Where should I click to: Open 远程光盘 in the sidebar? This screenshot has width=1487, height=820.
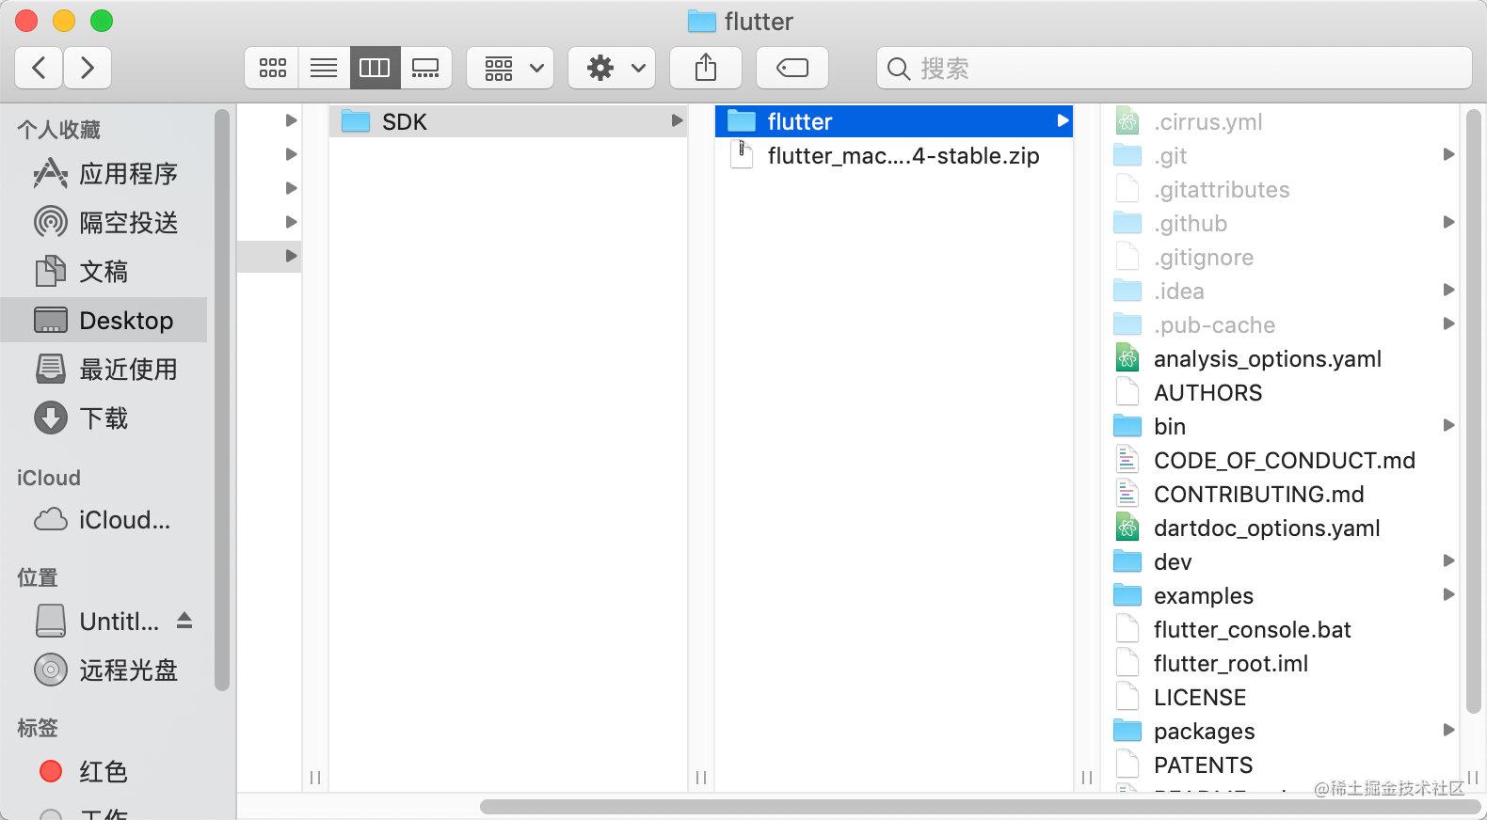(x=105, y=670)
